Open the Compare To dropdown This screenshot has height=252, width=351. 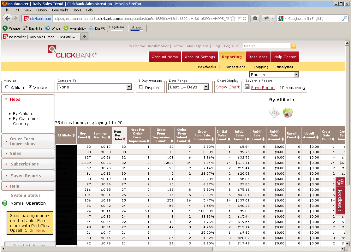click(x=94, y=87)
